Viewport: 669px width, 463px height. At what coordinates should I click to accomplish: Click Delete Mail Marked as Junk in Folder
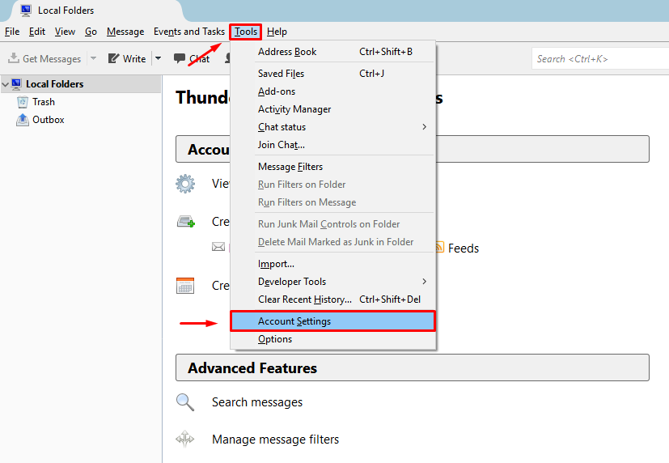coord(332,242)
